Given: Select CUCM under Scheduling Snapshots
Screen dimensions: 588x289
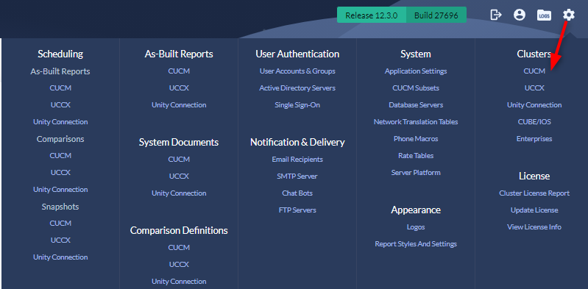Looking at the screenshot, I should coord(60,223).
